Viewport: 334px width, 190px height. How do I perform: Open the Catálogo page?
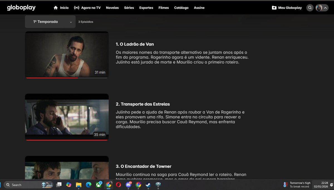point(181,8)
